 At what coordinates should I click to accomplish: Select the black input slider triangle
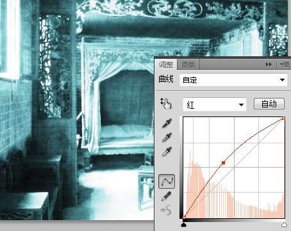tap(184, 225)
